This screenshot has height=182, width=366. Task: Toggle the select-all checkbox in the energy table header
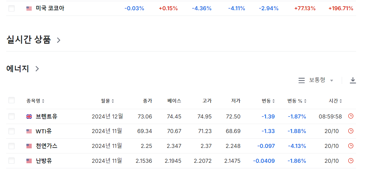pyautogui.click(x=12, y=100)
